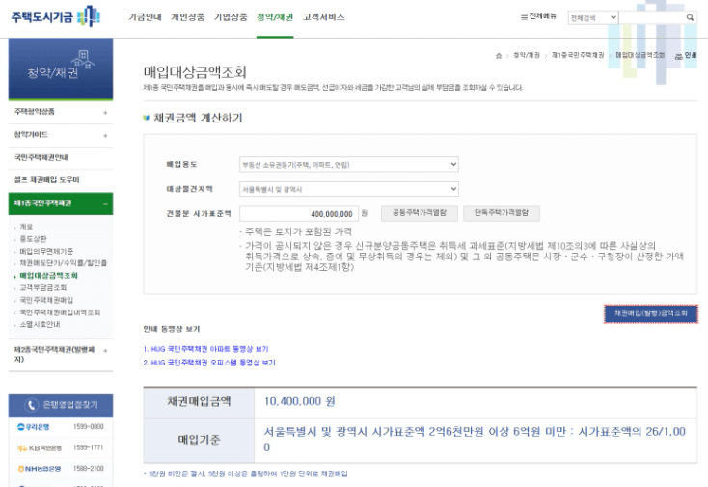Click the home breadcrumb icon

[x=499, y=56]
